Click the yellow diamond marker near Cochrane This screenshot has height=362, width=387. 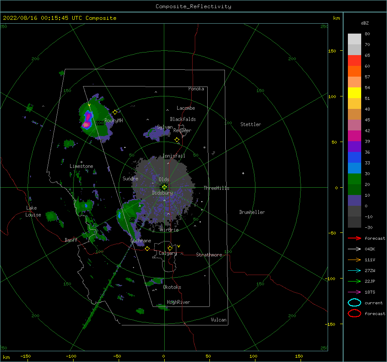(147, 248)
